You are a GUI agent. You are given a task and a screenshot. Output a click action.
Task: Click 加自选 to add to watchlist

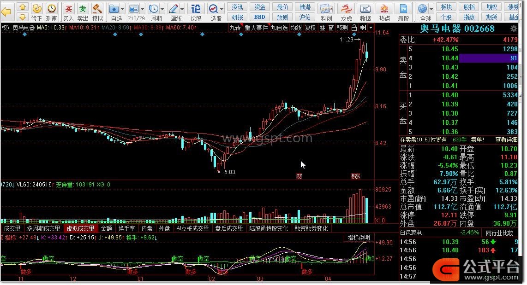pyautogui.click(x=279, y=28)
